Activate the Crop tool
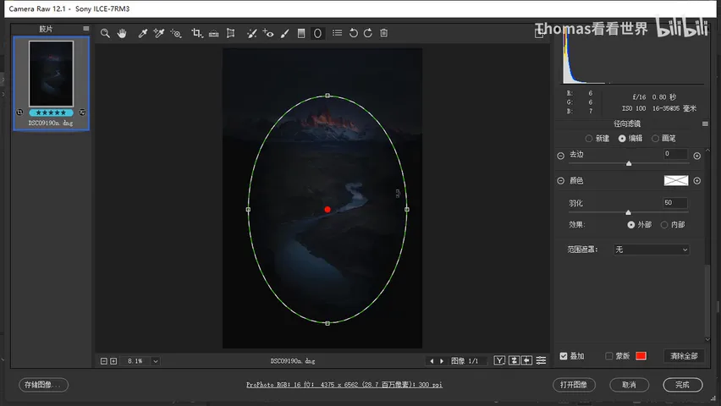The height and width of the screenshot is (406, 721). point(197,33)
